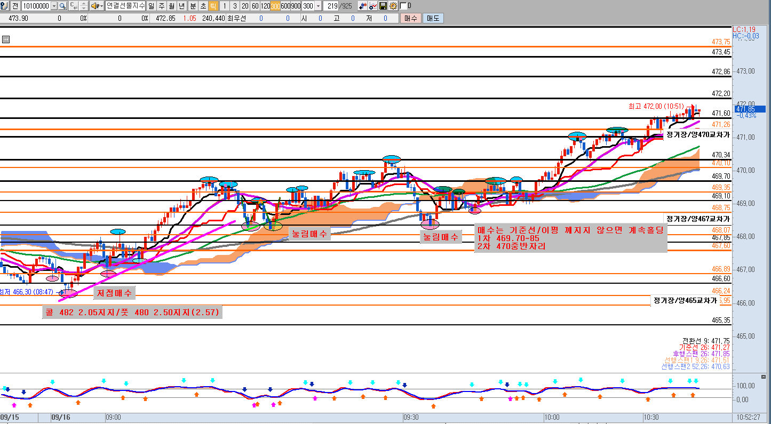Select the 120 tick interval preset
Viewport: 771px width, 424px height.
point(265,6)
